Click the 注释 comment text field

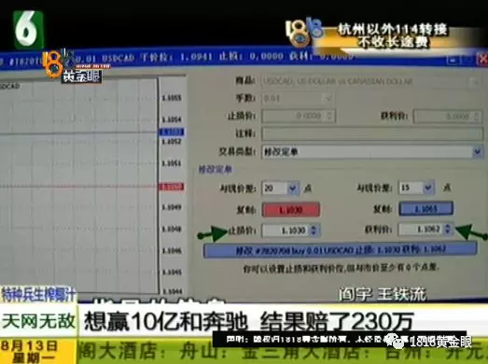[372, 134]
